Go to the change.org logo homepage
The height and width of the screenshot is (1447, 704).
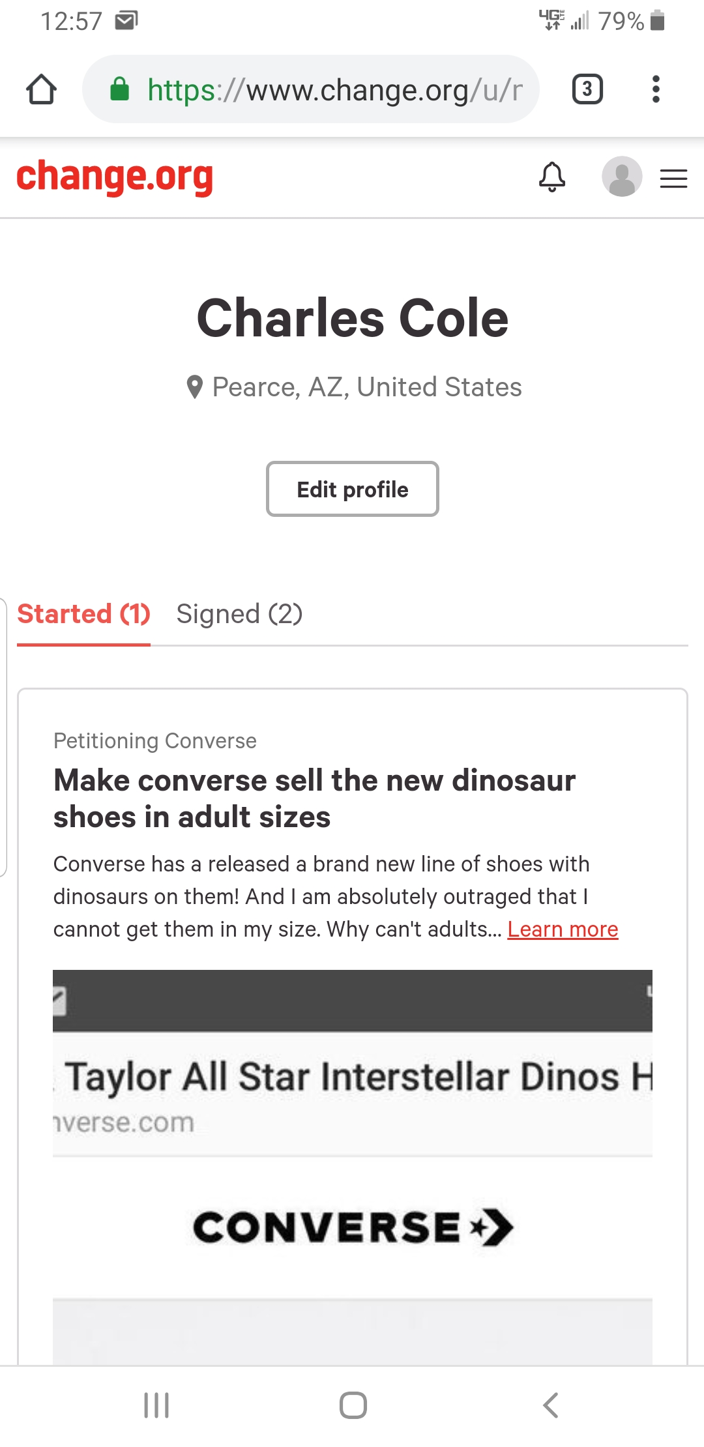pyautogui.click(x=115, y=177)
